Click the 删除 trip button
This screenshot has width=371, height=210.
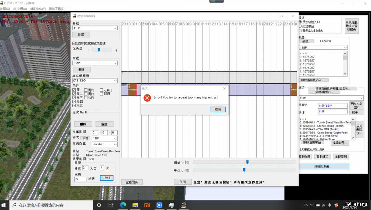point(83,124)
